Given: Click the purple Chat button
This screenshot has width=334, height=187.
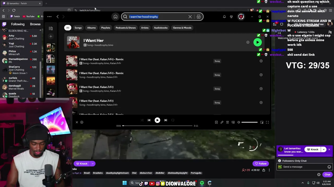Looking at the screenshot, I should click(327, 175).
